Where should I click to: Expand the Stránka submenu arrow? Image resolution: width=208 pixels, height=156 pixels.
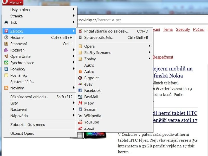(74, 16)
